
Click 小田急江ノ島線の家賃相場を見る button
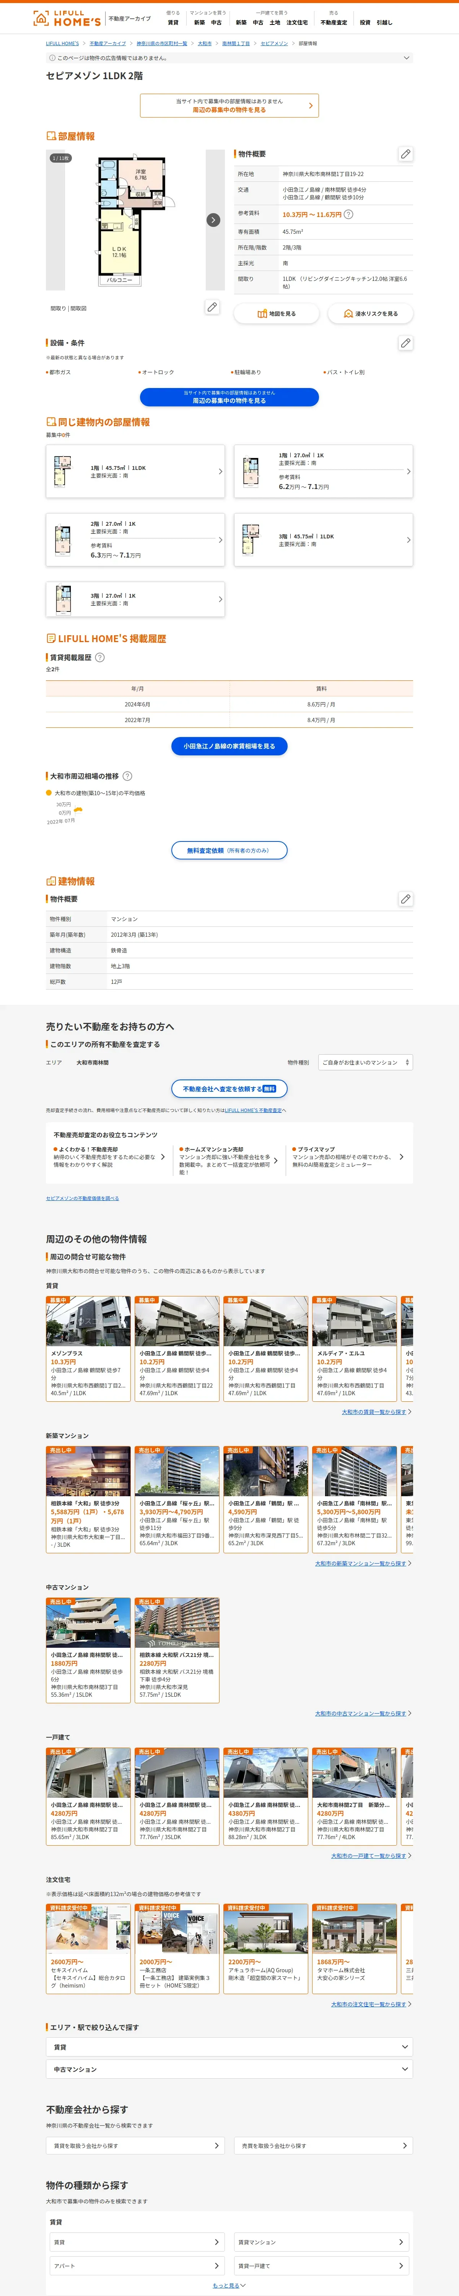pos(229,746)
